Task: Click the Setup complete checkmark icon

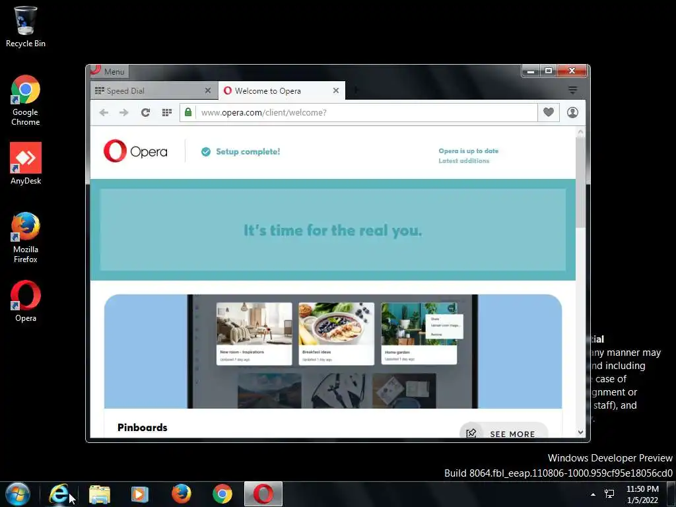Action: [x=206, y=152]
